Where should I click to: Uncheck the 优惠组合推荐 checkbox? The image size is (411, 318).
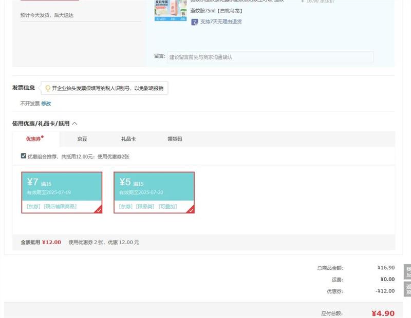tap(24, 156)
